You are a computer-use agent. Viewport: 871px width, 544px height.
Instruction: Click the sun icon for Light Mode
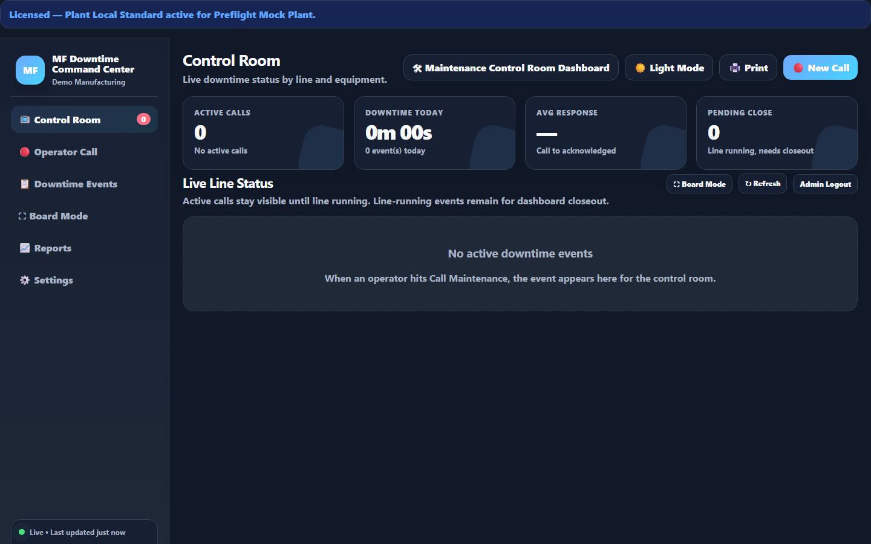tap(640, 68)
